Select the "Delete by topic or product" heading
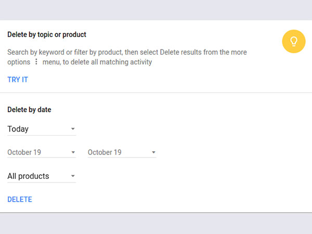 click(x=47, y=35)
